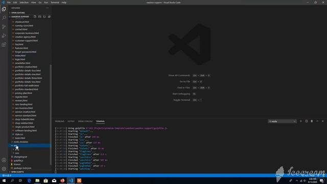Click the New Folder icon in explorer header
Image resolution: width=327 pixels, height=184 pixels.
pos(40,17)
